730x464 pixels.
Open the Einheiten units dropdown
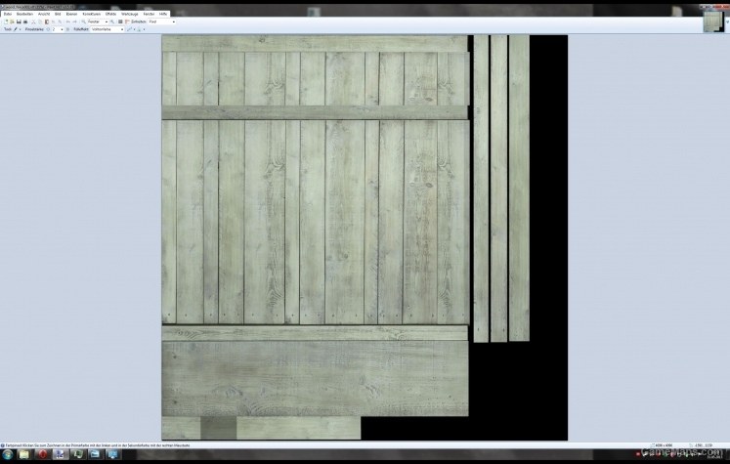click(x=162, y=21)
